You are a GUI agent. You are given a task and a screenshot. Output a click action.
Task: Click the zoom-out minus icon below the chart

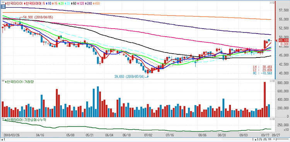coord(261,139)
